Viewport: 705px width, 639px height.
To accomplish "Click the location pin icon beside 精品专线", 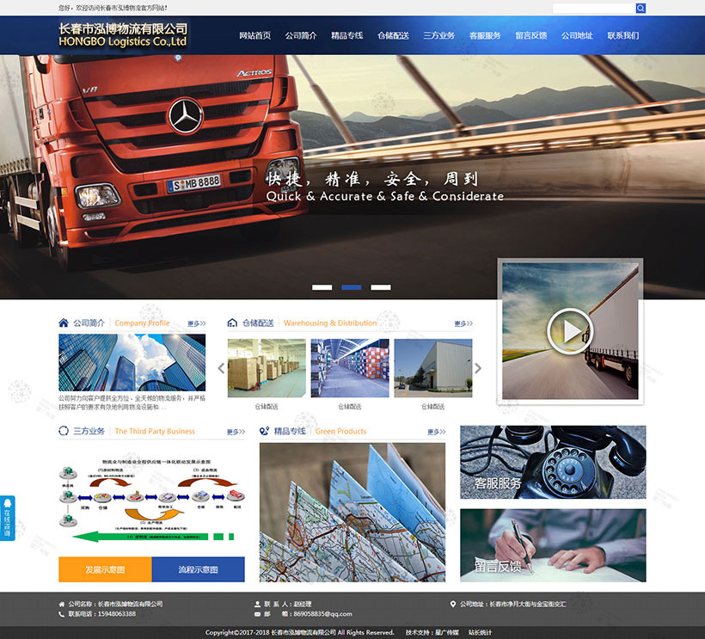I will click(x=265, y=431).
